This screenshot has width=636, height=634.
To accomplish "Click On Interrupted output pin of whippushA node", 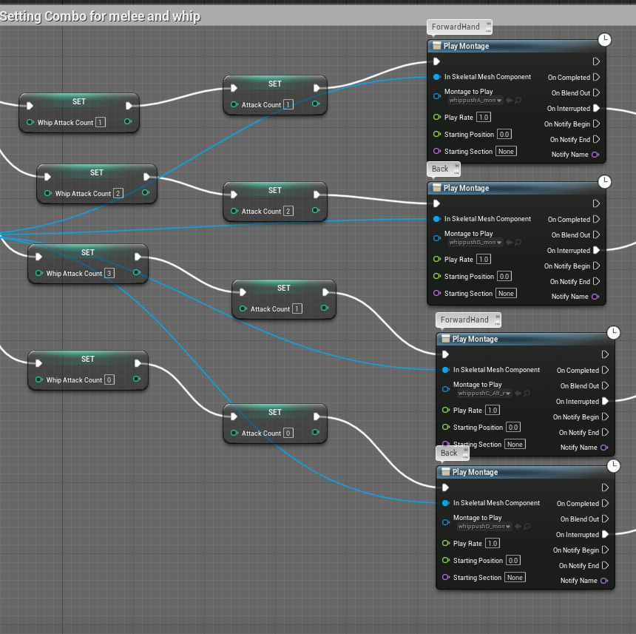I will point(596,109).
